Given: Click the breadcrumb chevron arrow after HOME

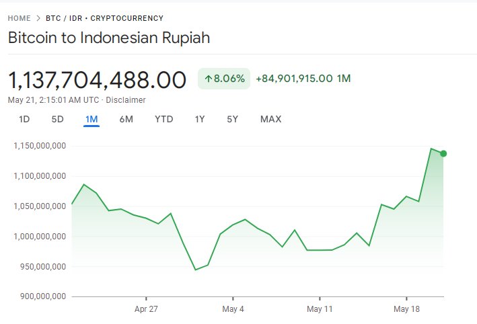Looking at the screenshot, I should (38, 18).
